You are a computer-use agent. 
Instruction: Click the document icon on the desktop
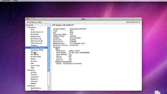pos(157,92)
